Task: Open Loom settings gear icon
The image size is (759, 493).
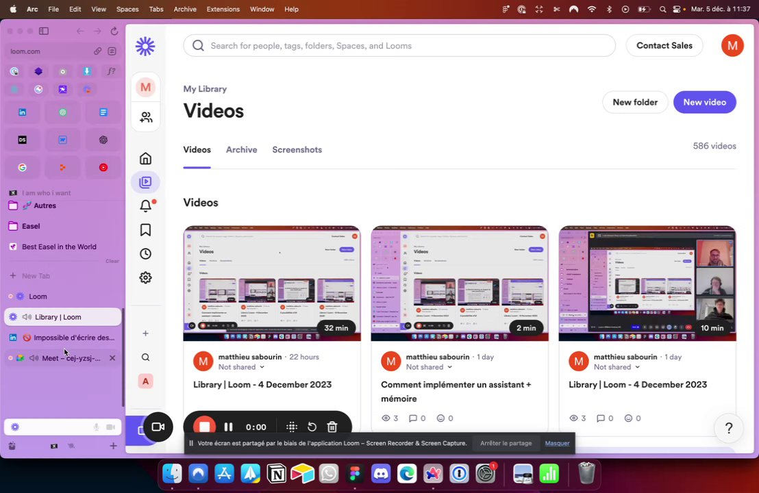Action: [x=145, y=277]
